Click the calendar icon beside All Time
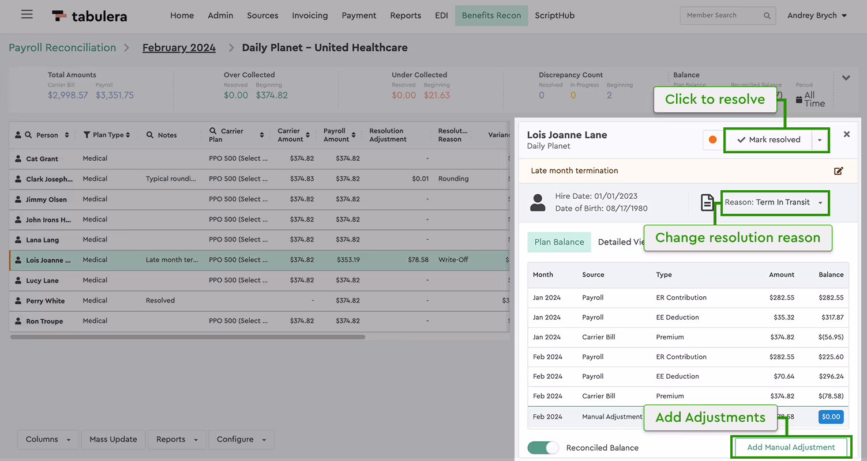 click(x=799, y=100)
